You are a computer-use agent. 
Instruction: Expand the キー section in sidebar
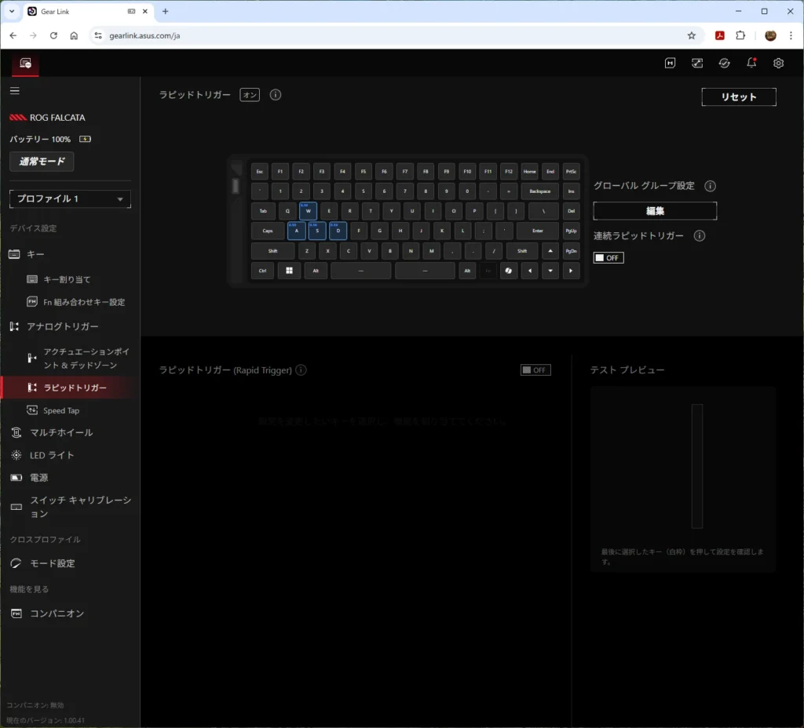(x=36, y=254)
